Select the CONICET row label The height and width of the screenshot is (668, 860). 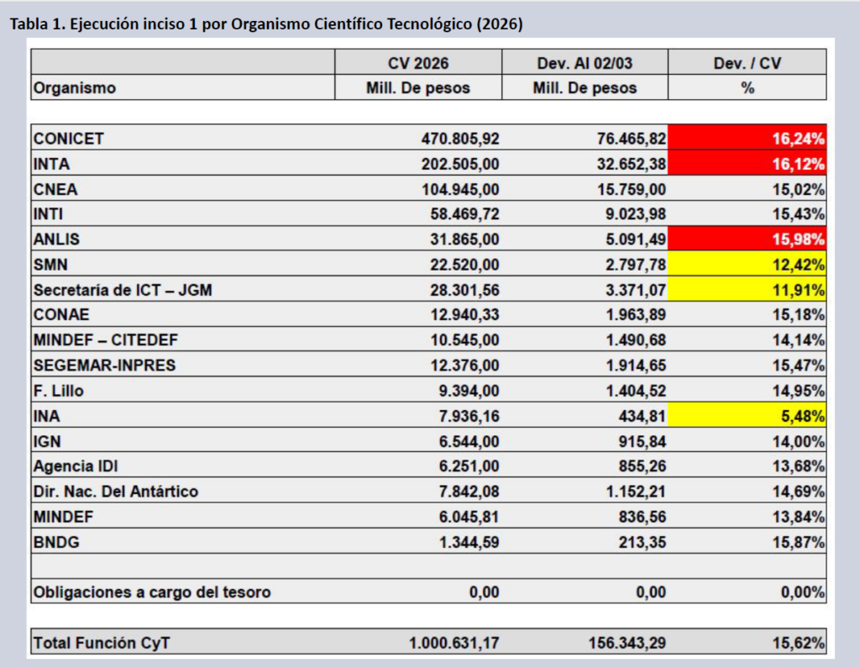pyautogui.click(x=69, y=138)
